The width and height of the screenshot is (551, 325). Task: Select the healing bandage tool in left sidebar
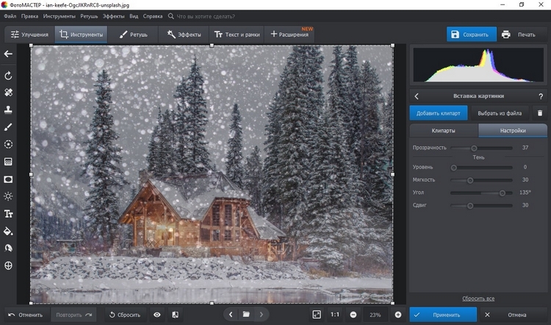pos(9,93)
